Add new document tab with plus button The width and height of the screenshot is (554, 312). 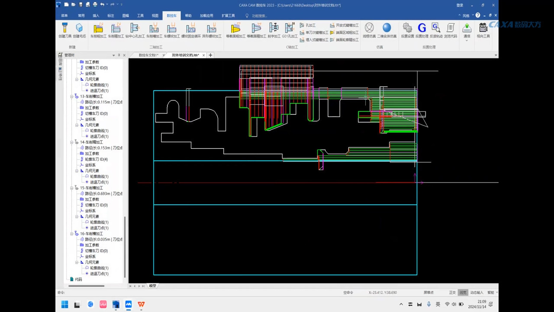210,55
